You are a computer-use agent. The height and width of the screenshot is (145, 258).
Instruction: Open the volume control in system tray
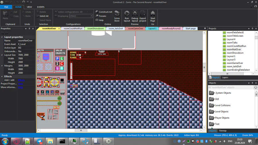pos(224,141)
